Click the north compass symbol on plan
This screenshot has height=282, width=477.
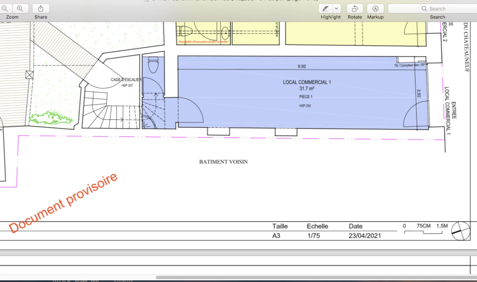[x=460, y=231]
